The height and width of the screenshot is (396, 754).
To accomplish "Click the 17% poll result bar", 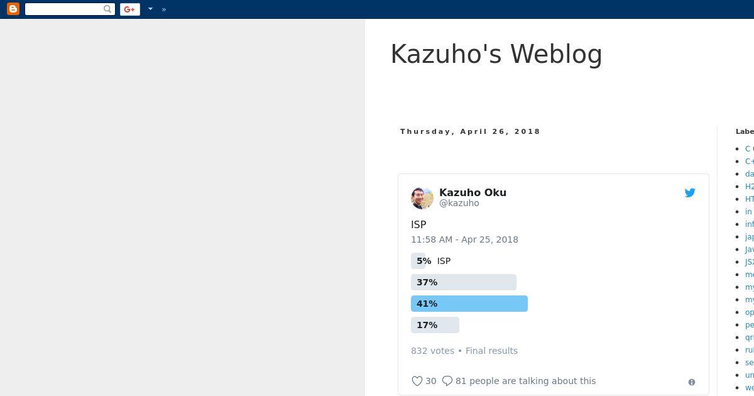I will click(x=435, y=325).
